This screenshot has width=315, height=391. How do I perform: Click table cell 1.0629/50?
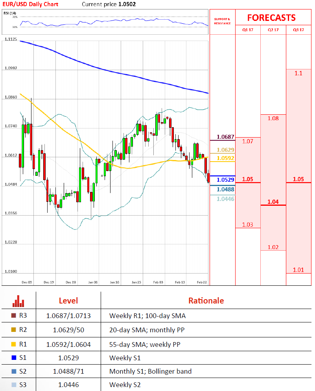(x=68, y=330)
